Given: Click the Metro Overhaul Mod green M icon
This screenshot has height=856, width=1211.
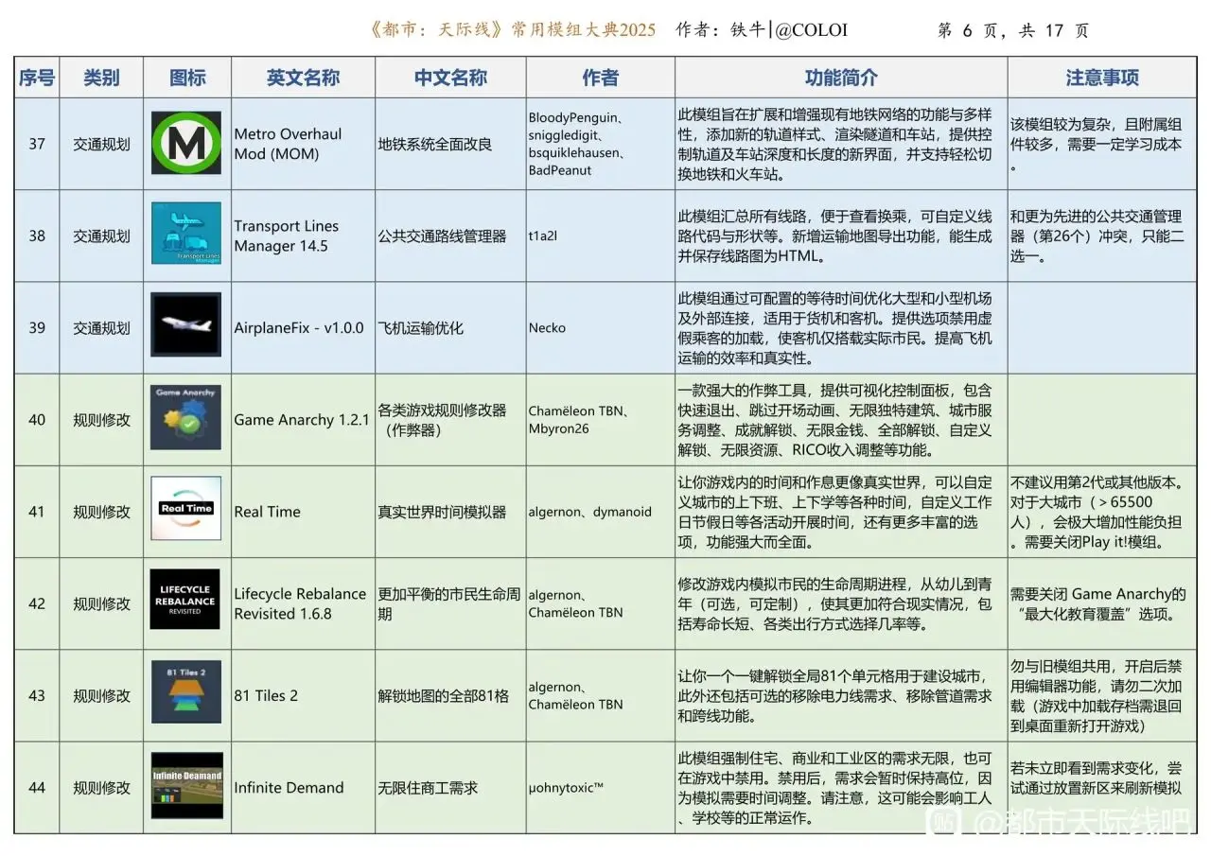Looking at the screenshot, I should tap(186, 144).
